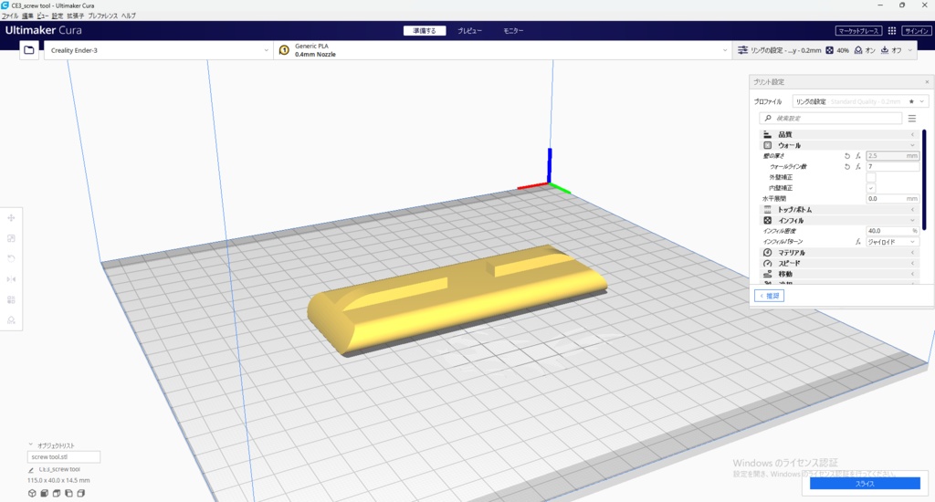Screen dimensions: 935x502
Task: Open the ビュー menu
Action: tap(43, 16)
